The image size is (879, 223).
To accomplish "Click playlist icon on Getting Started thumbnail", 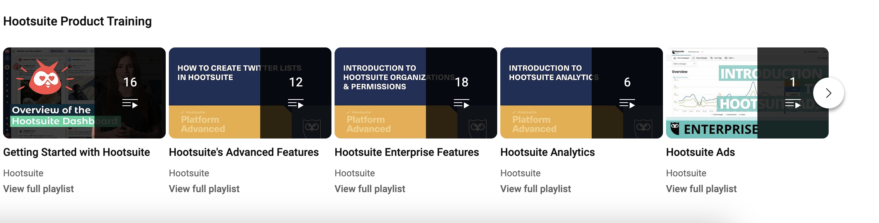I will pyautogui.click(x=130, y=104).
